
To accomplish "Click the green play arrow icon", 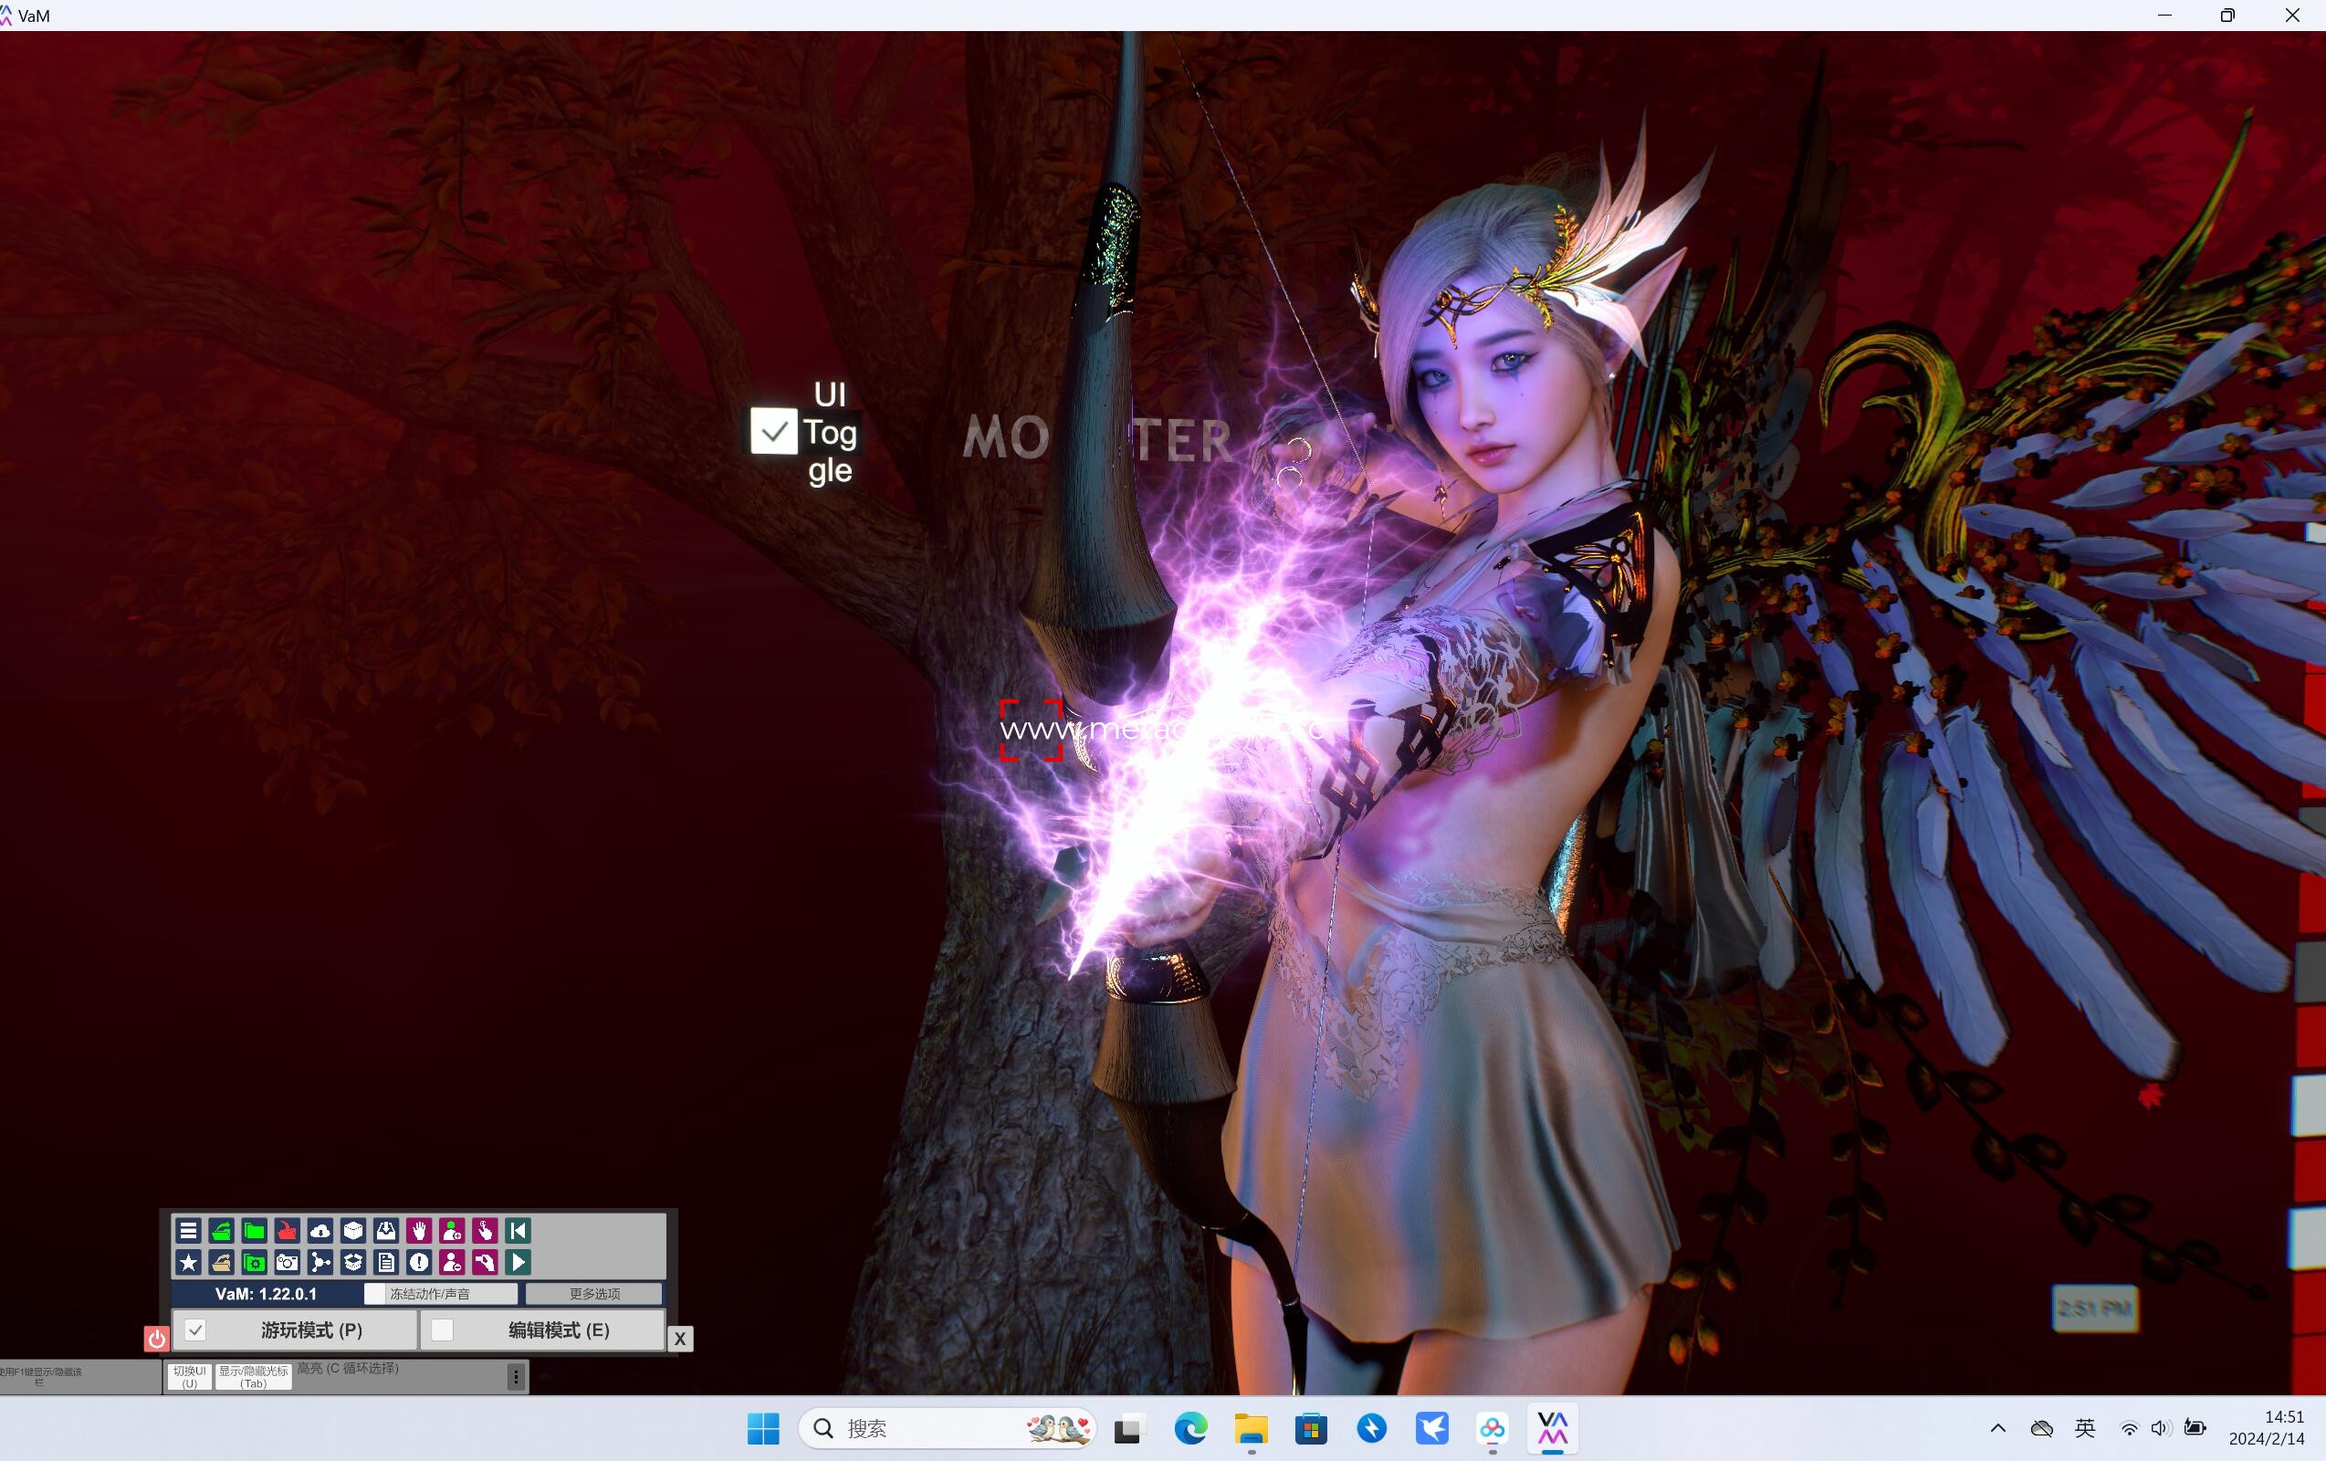I will [x=518, y=1262].
